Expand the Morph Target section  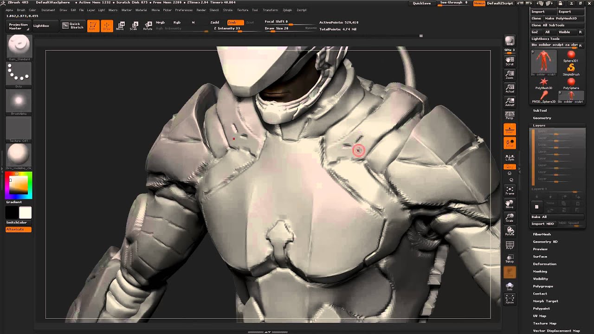(545, 301)
